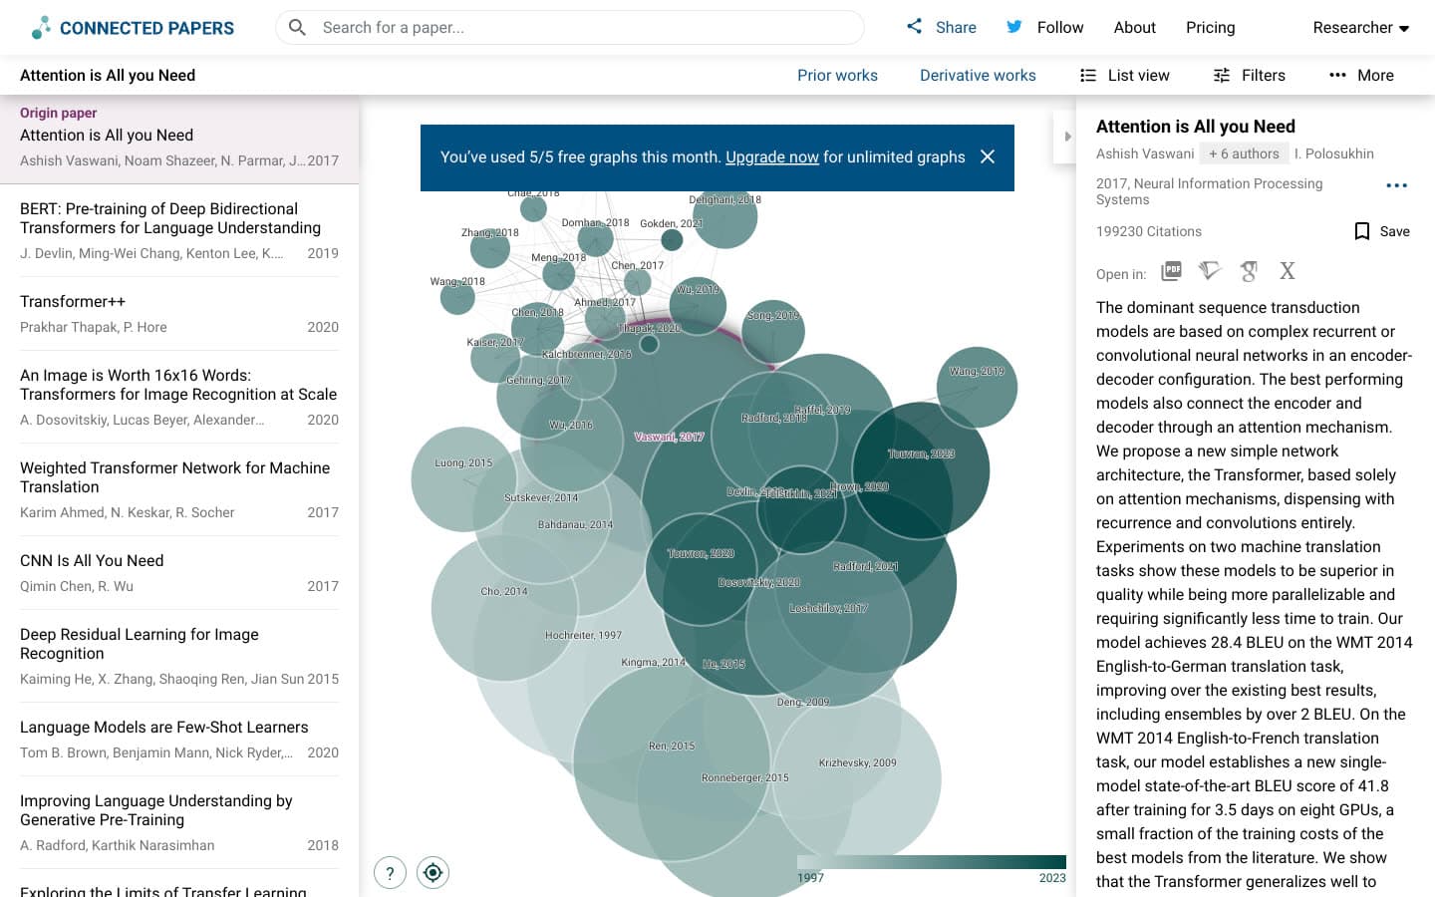The image size is (1435, 897).
Task: Click the recenter graph target icon
Action: pos(432,873)
